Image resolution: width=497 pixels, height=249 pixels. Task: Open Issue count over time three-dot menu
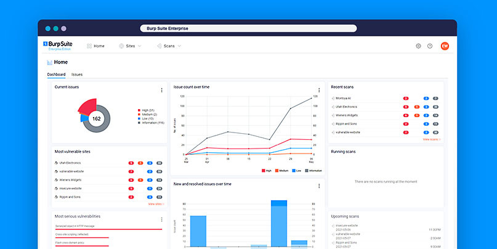click(319, 91)
